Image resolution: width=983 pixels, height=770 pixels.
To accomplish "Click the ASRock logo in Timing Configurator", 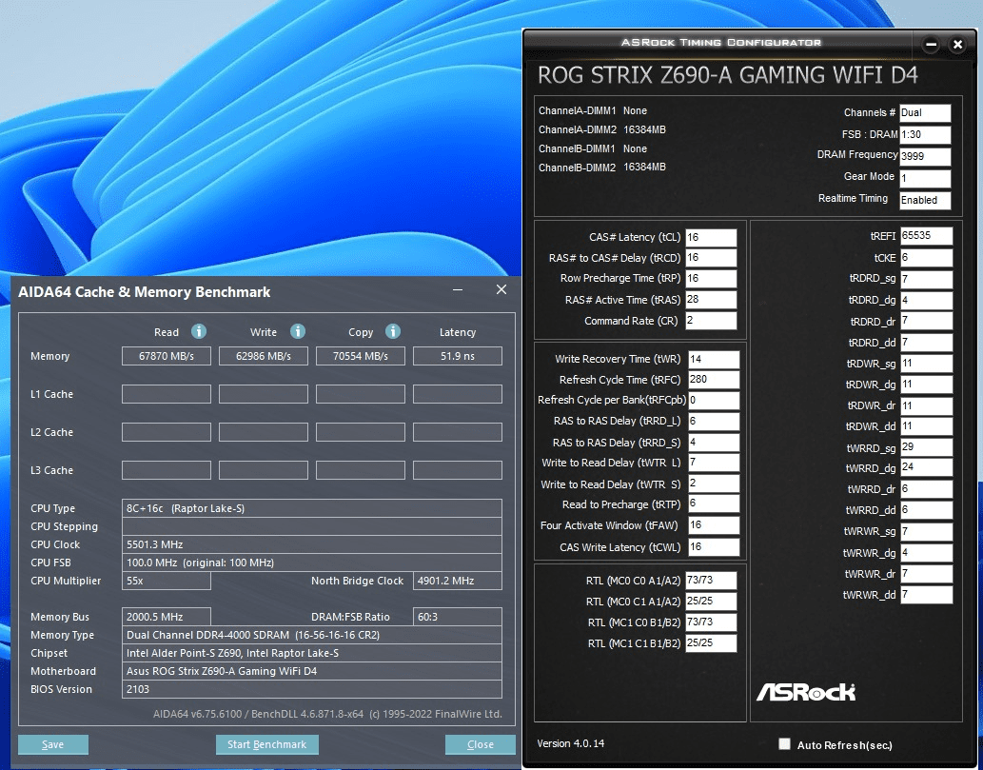I will 806,692.
